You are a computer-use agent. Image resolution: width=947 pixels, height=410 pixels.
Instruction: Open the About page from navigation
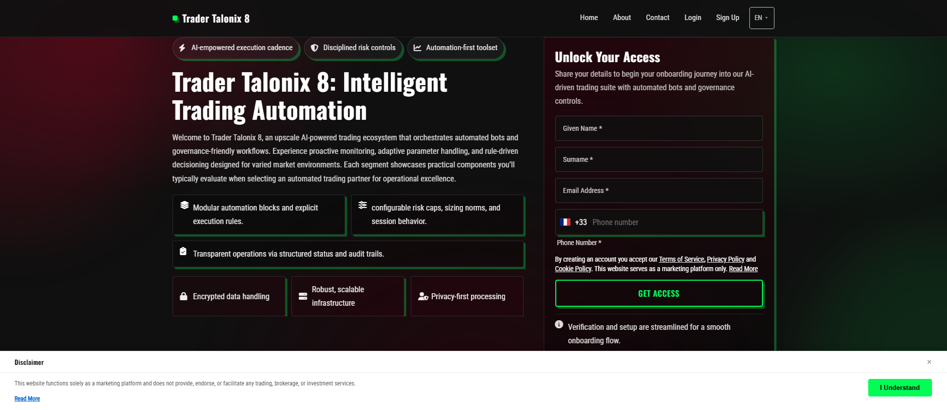click(x=622, y=18)
